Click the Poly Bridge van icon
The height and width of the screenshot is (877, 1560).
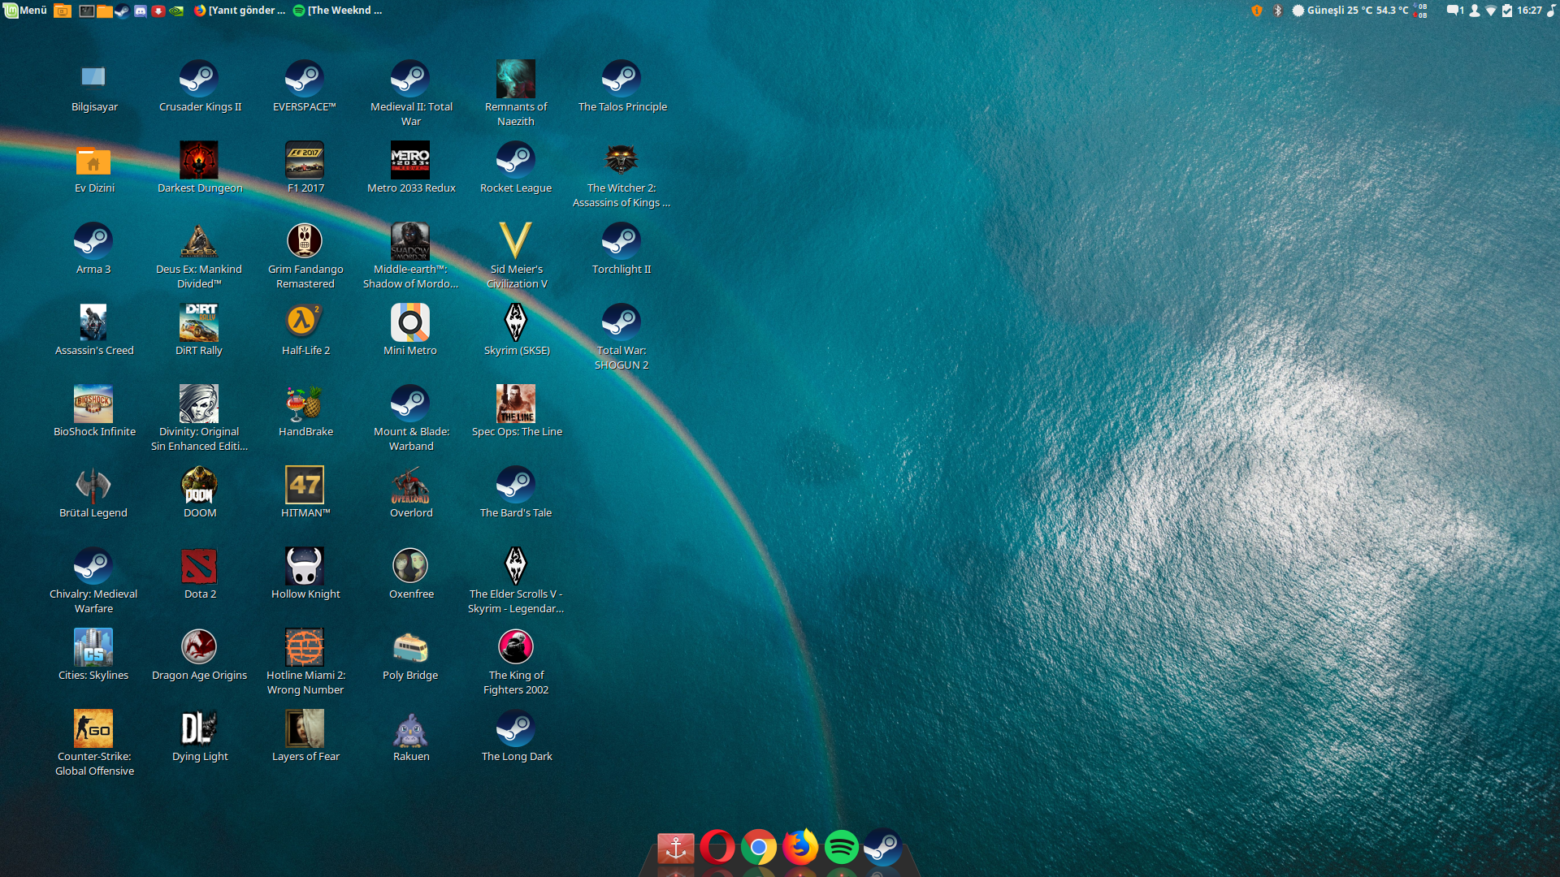coord(410,646)
